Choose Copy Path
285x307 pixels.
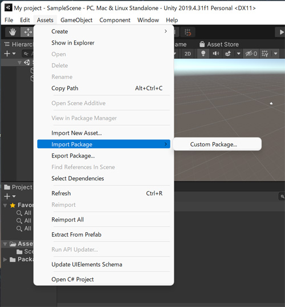tap(104, 88)
